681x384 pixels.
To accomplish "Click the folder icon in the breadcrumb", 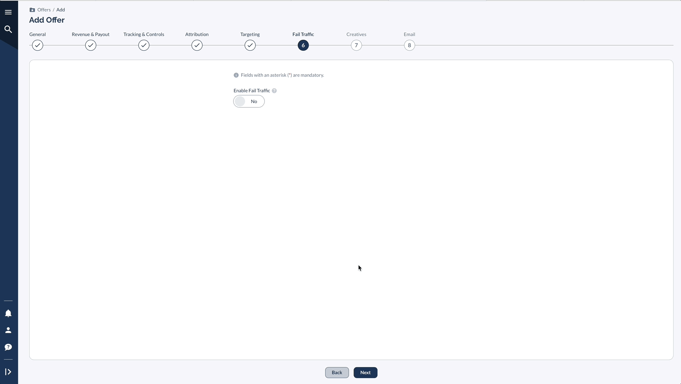I will pyautogui.click(x=33, y=9).
